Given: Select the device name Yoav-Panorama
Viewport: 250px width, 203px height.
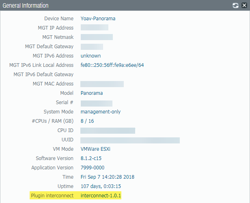Looking at the screenshot, I should pyautogui.click(x=98, y=19).
